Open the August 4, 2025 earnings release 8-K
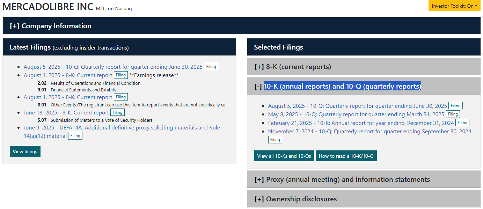483x209 pixels. (66, 75)
